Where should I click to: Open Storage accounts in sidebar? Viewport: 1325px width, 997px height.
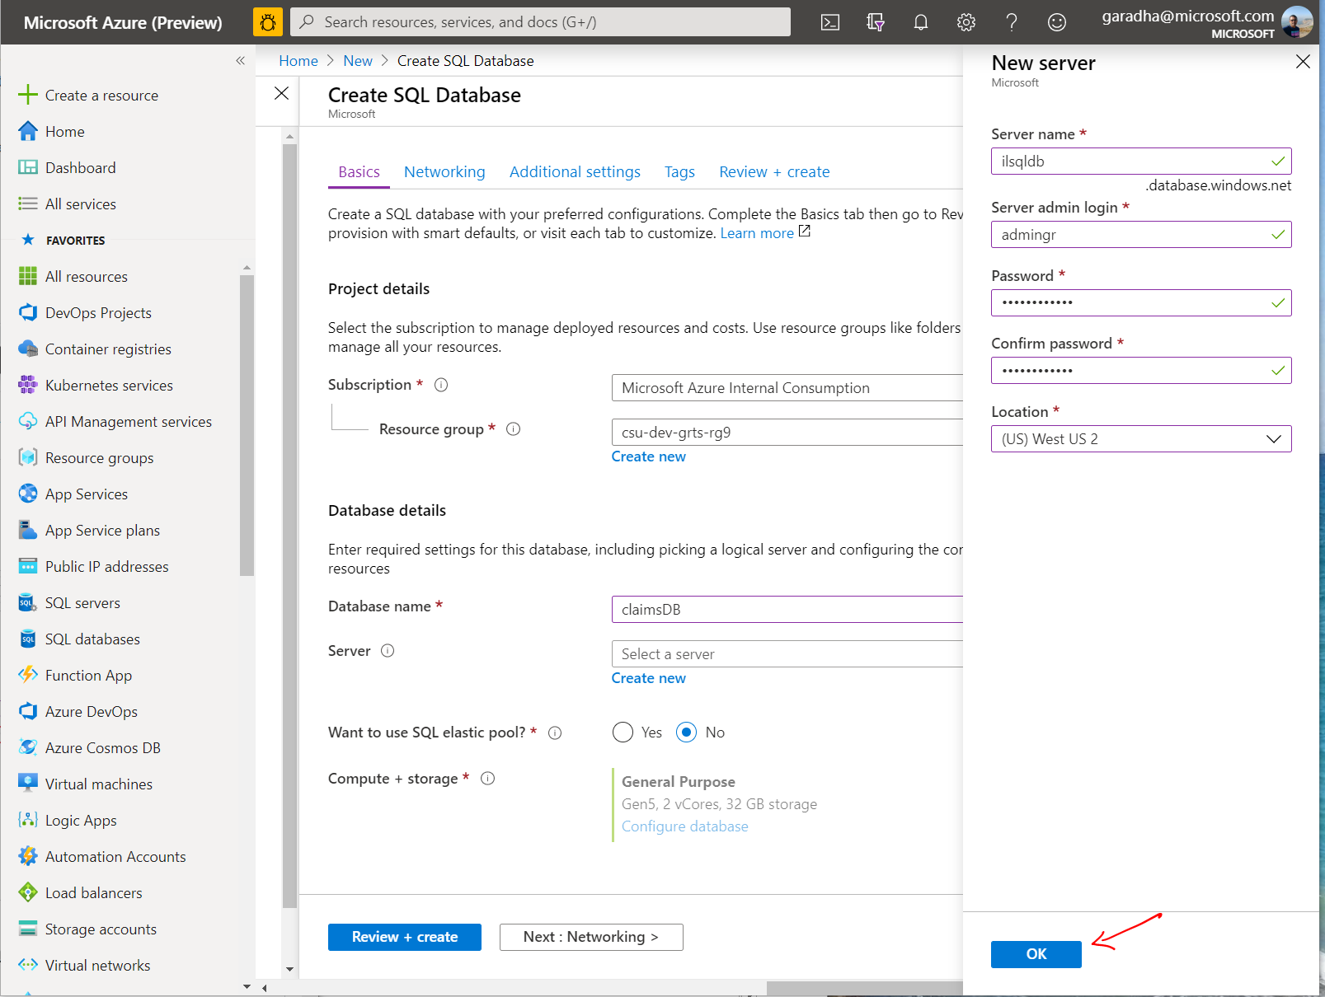101,929
